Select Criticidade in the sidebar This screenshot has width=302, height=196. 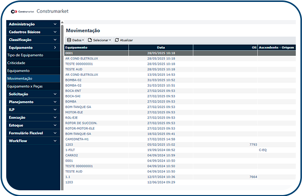(x=16, y=63)
